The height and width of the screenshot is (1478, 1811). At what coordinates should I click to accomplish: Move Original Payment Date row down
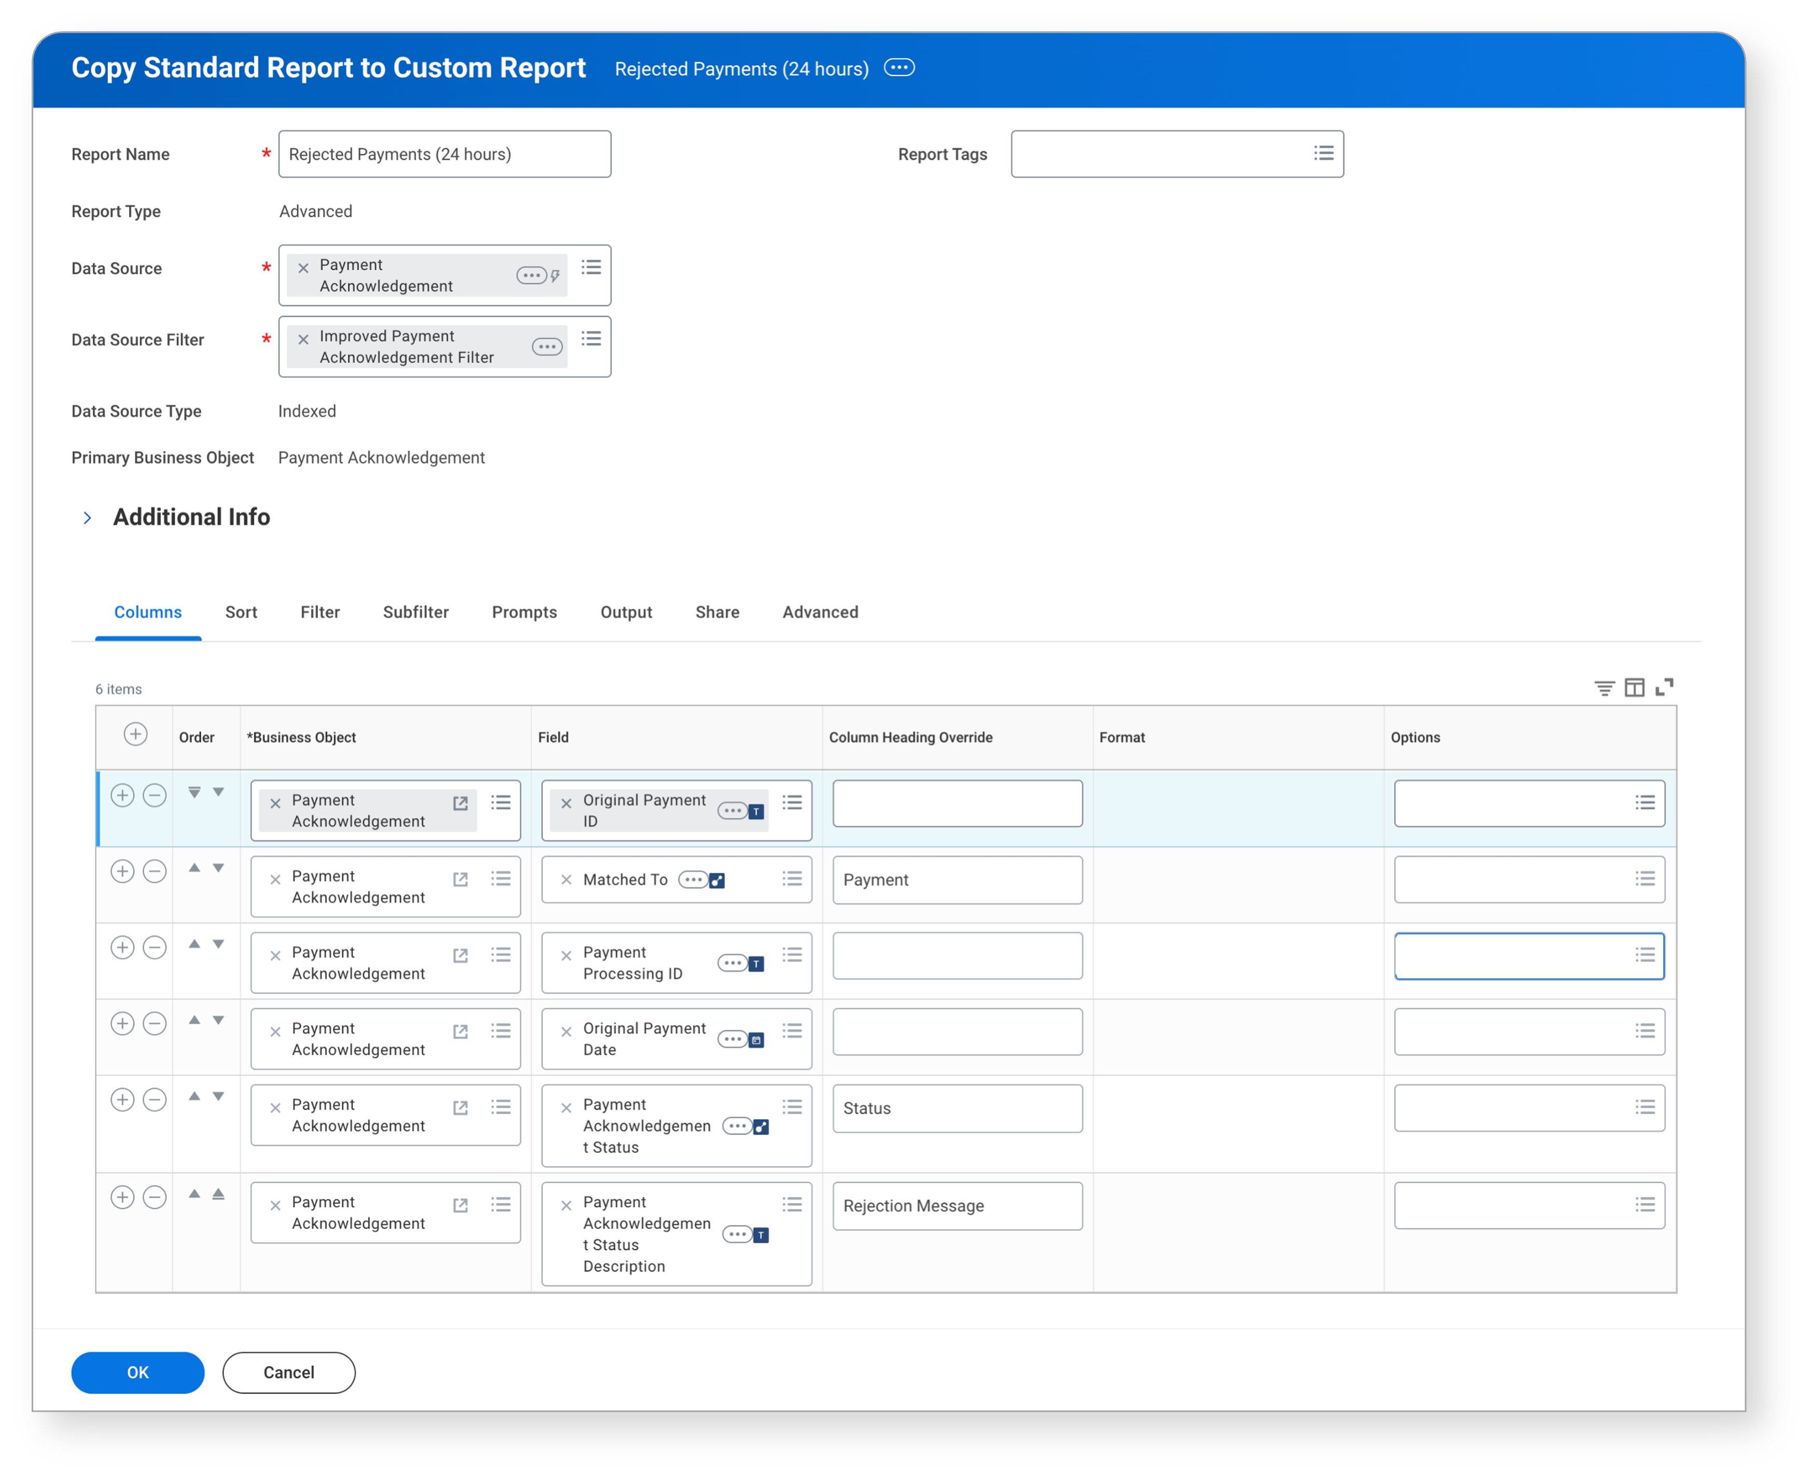(218, 1021)
